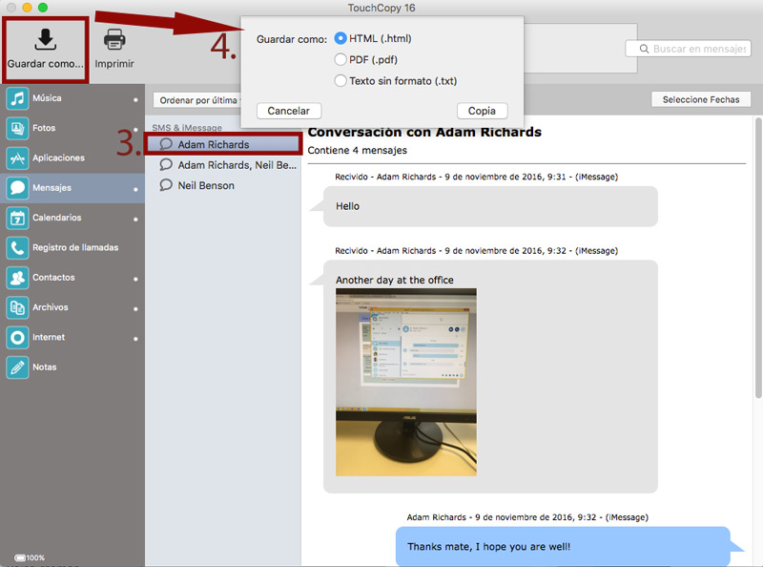Open the Archivos files icon
This screenshot has width=763, height=567.
pos(17,307)
